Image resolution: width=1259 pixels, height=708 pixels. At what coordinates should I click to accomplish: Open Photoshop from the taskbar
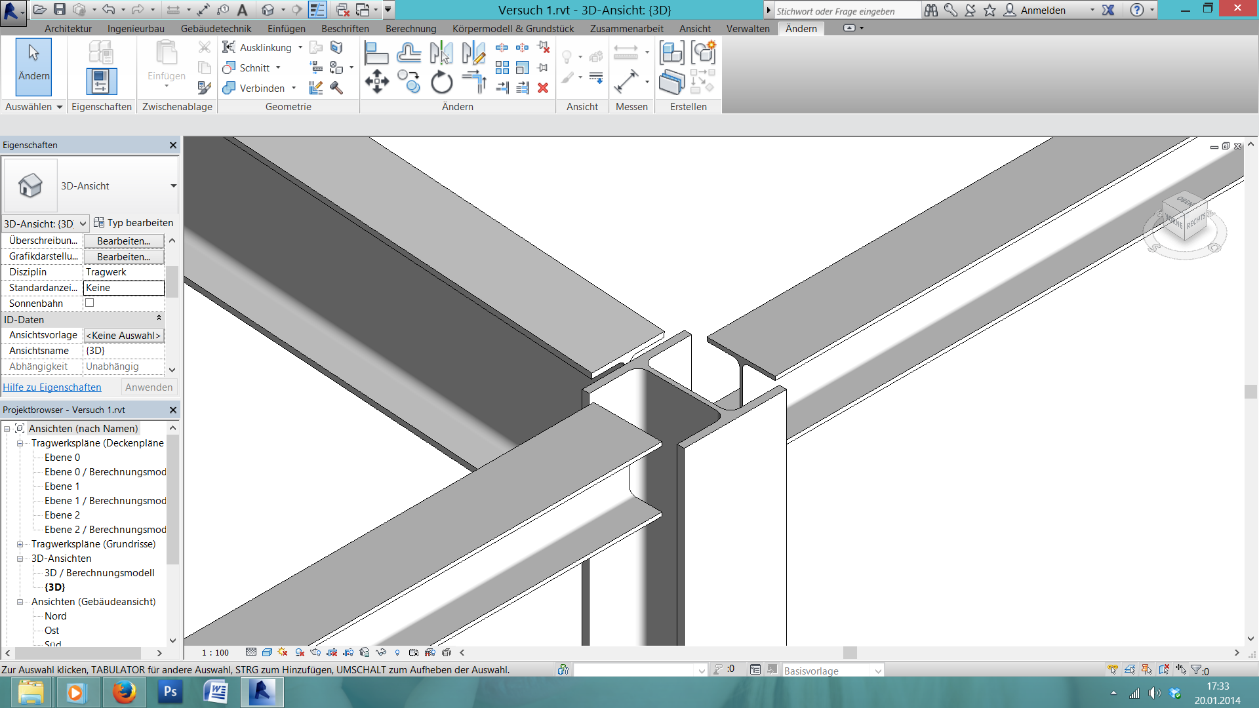tap(170, 692)
